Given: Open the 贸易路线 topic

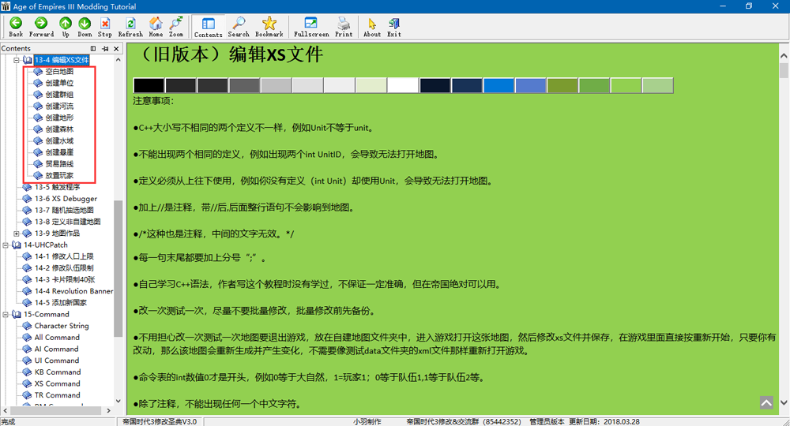Looking at the screenshot, I should (59, 164).
